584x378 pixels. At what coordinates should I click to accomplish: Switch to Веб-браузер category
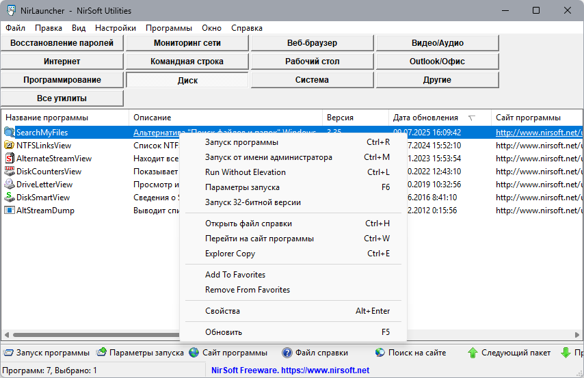312,43
